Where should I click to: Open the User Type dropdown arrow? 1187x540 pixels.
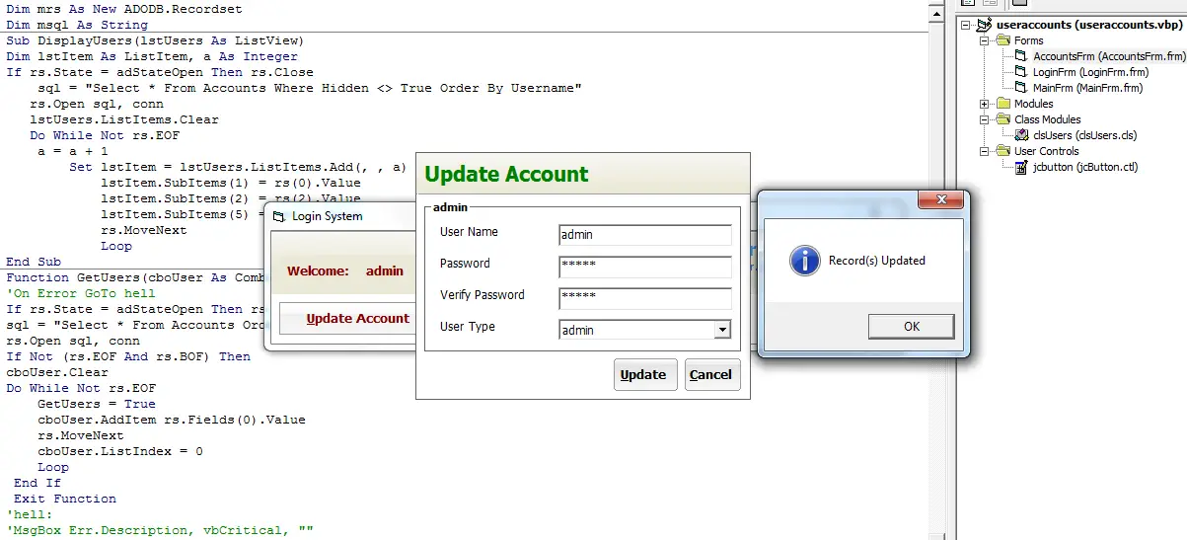click(722, 330)
